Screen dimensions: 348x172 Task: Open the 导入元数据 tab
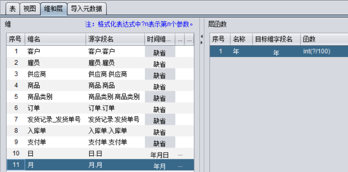(86, 8)
